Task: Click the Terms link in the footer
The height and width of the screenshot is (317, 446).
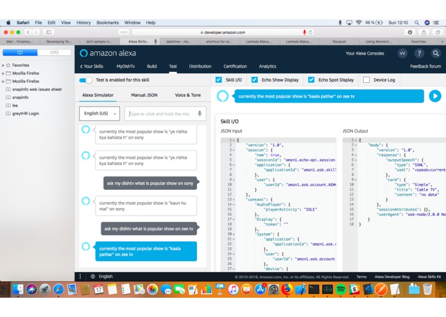Action: 361,277
